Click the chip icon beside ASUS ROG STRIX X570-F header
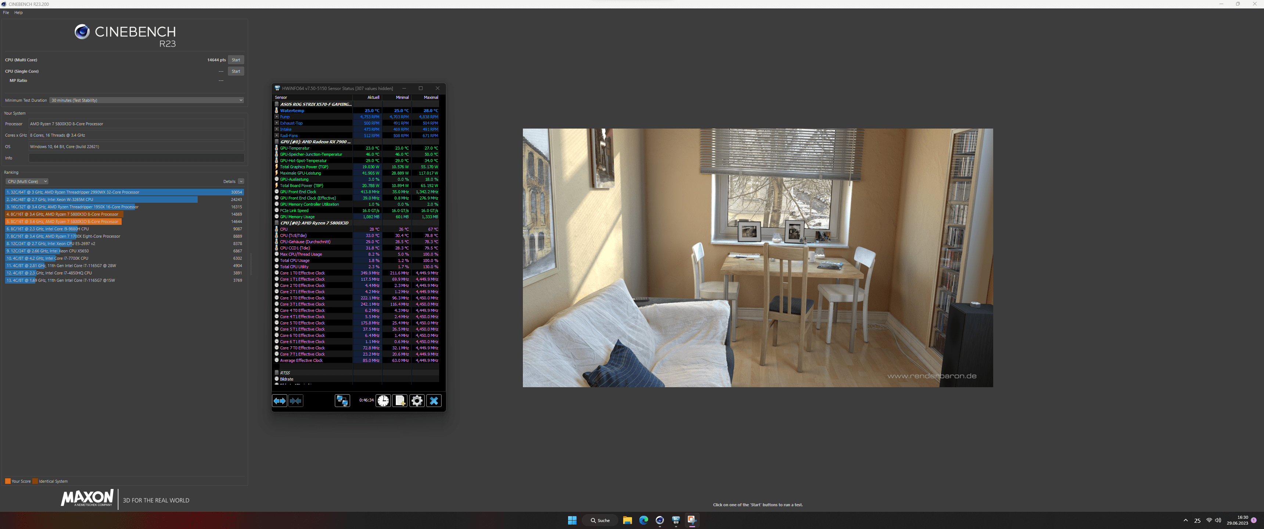This screenshot has height=529, width=1264. click(277, 104)
